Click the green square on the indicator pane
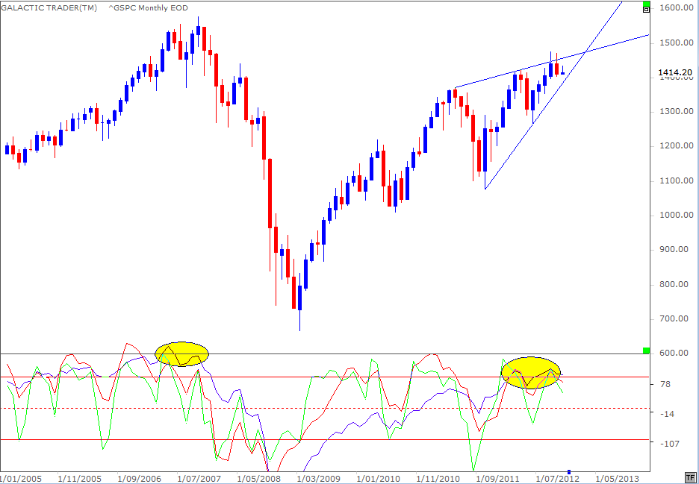Screen dimensions: 699x484 point(647,351)
